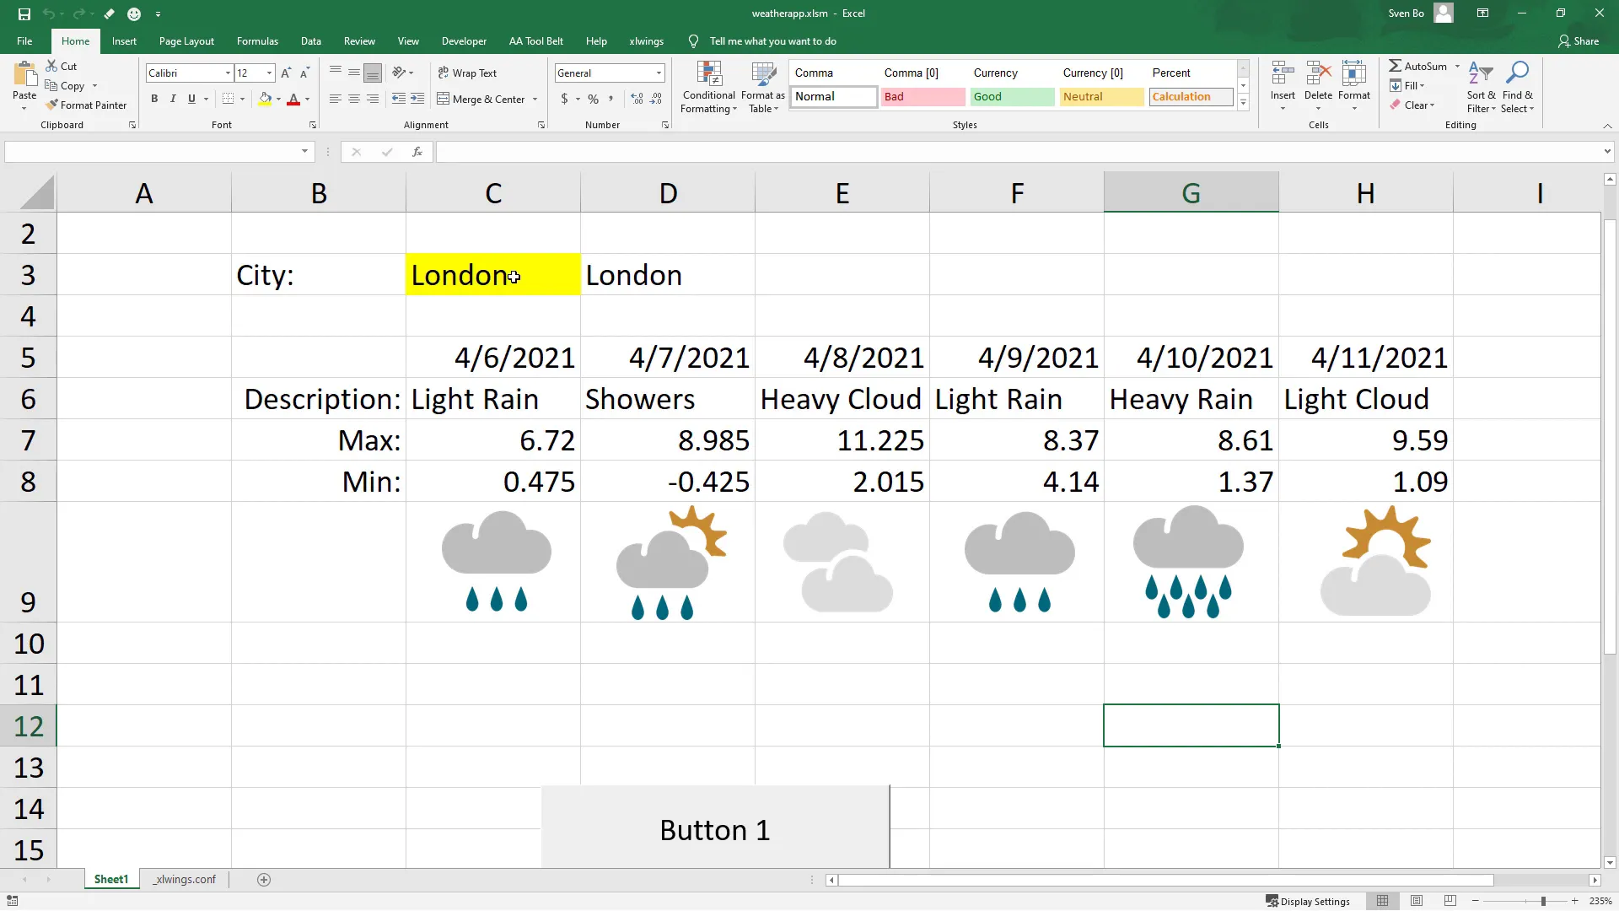This screenshot has height=911, width=1619.
Task: Click the Merge & Center icon
Action: [444, 100]
